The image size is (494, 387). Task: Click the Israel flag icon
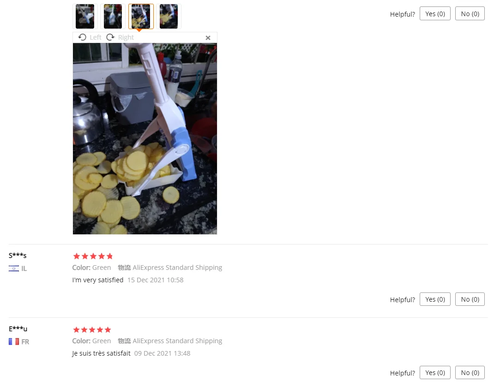[13, 268]
